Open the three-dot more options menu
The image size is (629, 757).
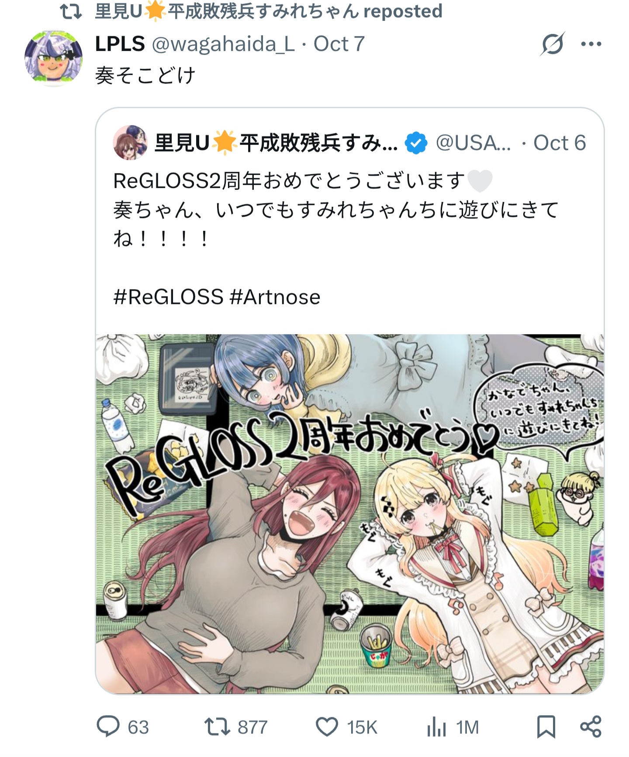(591, 44)
